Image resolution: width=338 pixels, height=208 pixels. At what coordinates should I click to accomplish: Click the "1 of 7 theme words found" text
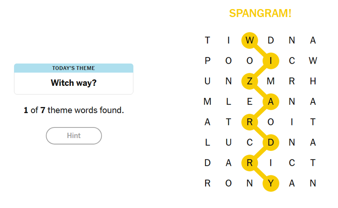point(74,110)
